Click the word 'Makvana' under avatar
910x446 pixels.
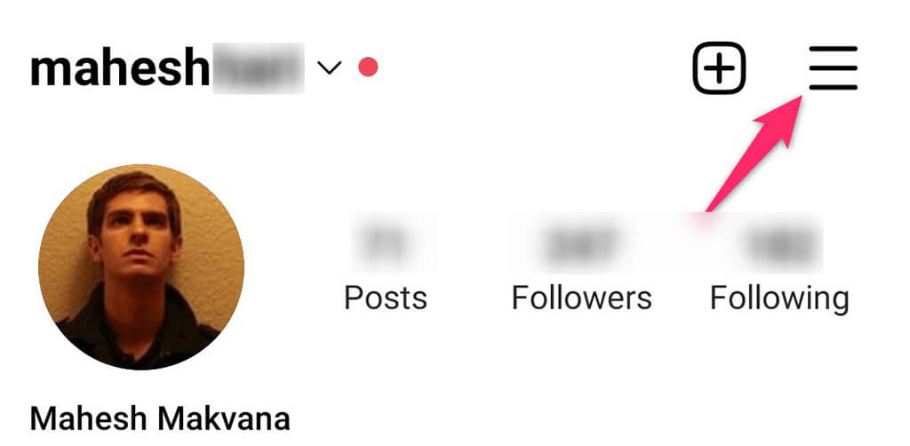(224, 418)
